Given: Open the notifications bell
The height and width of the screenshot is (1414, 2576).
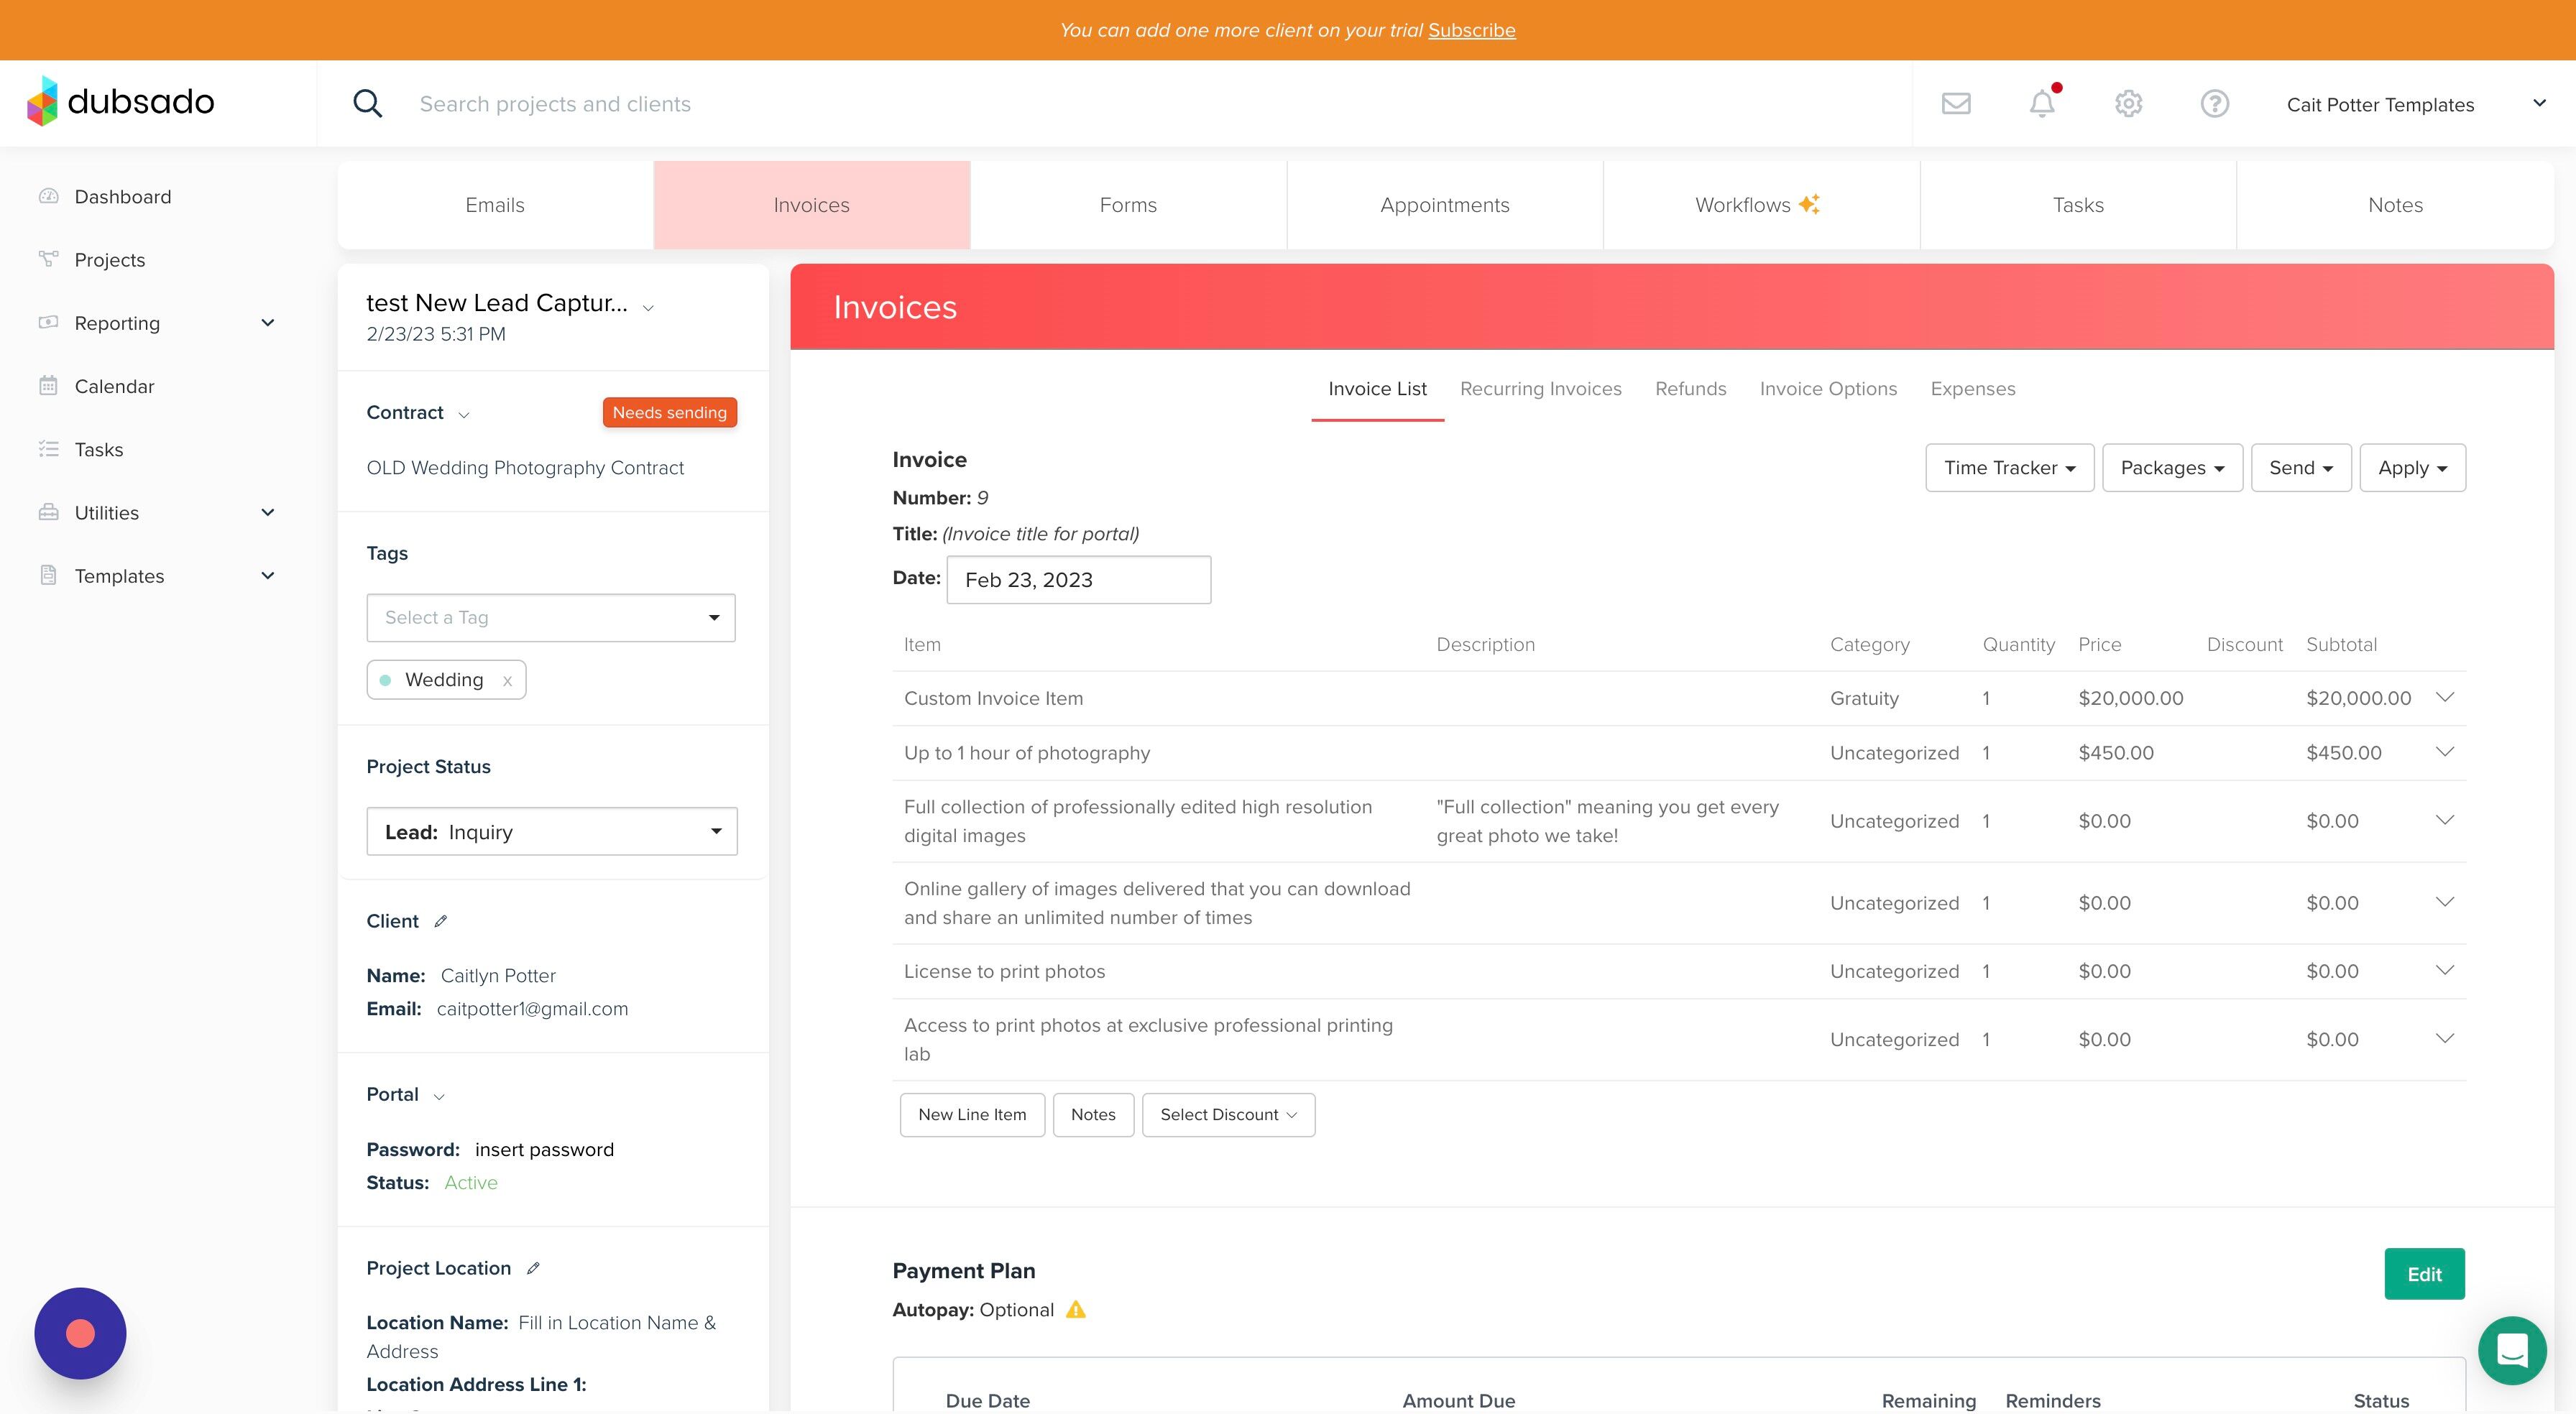Looking at the screenshot, I should (2041, 103).
